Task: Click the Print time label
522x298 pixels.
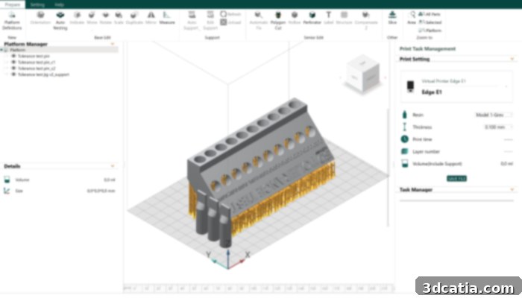Action: (x=422, y=139)
